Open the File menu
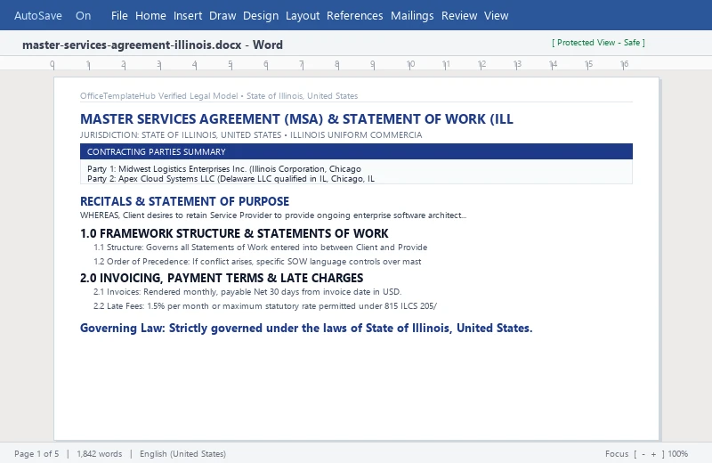712x463 pixels. pos(119,15)
